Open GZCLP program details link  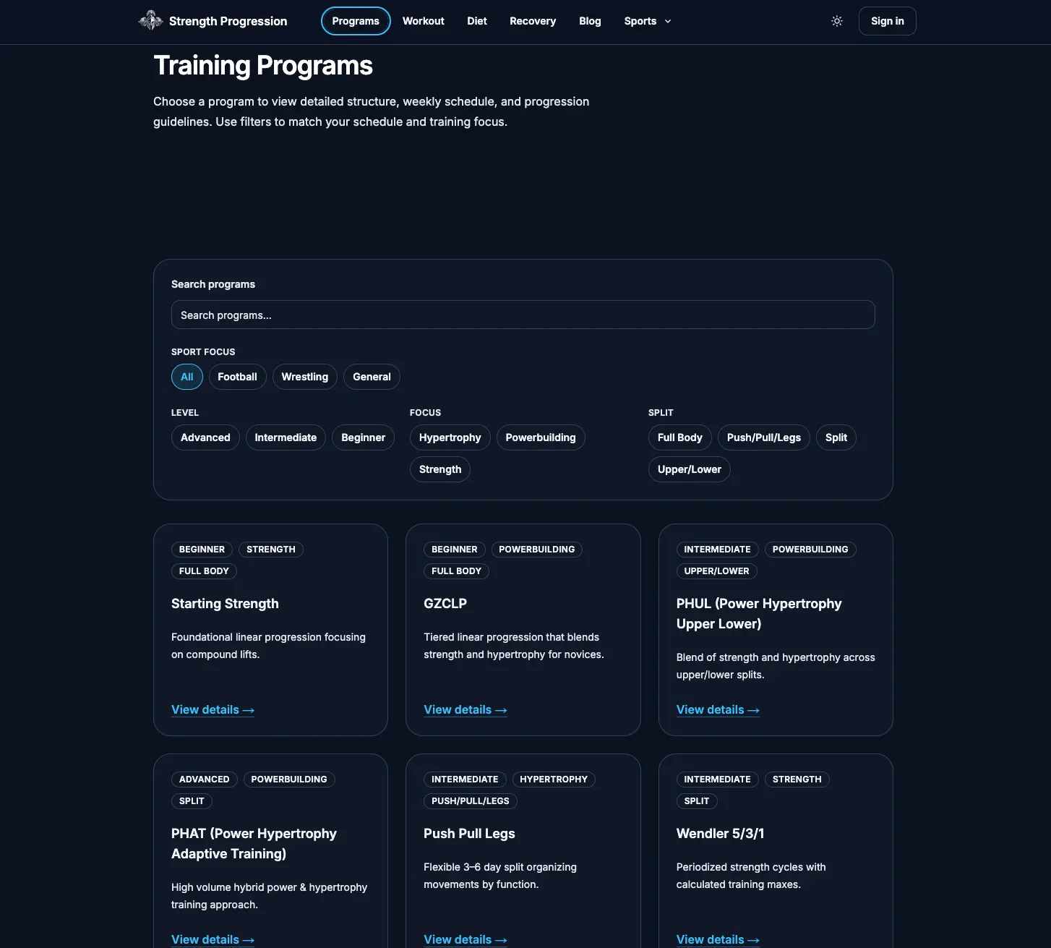click(465, 710)
